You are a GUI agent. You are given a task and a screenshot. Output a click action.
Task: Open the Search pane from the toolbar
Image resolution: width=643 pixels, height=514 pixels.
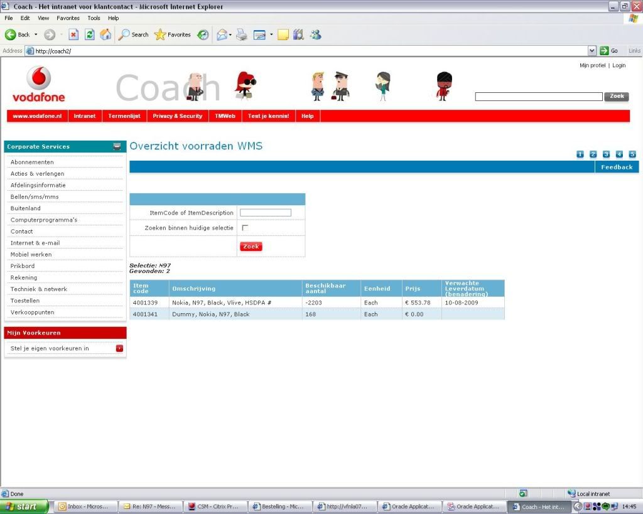pyautogui.click(x=133, y=35)
